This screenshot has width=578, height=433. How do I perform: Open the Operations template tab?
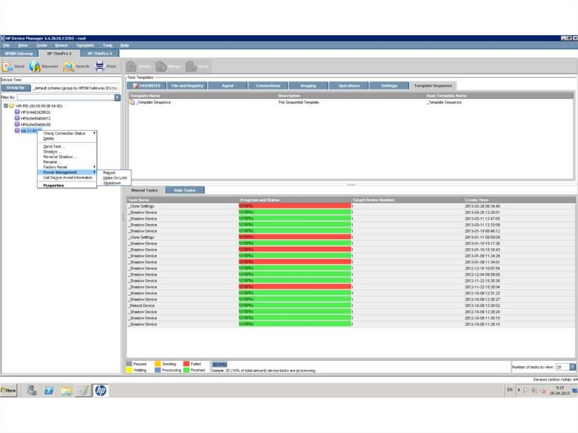coord(349,86)
